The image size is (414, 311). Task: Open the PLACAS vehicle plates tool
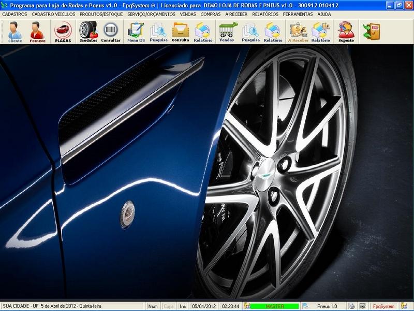click(63, 32)
